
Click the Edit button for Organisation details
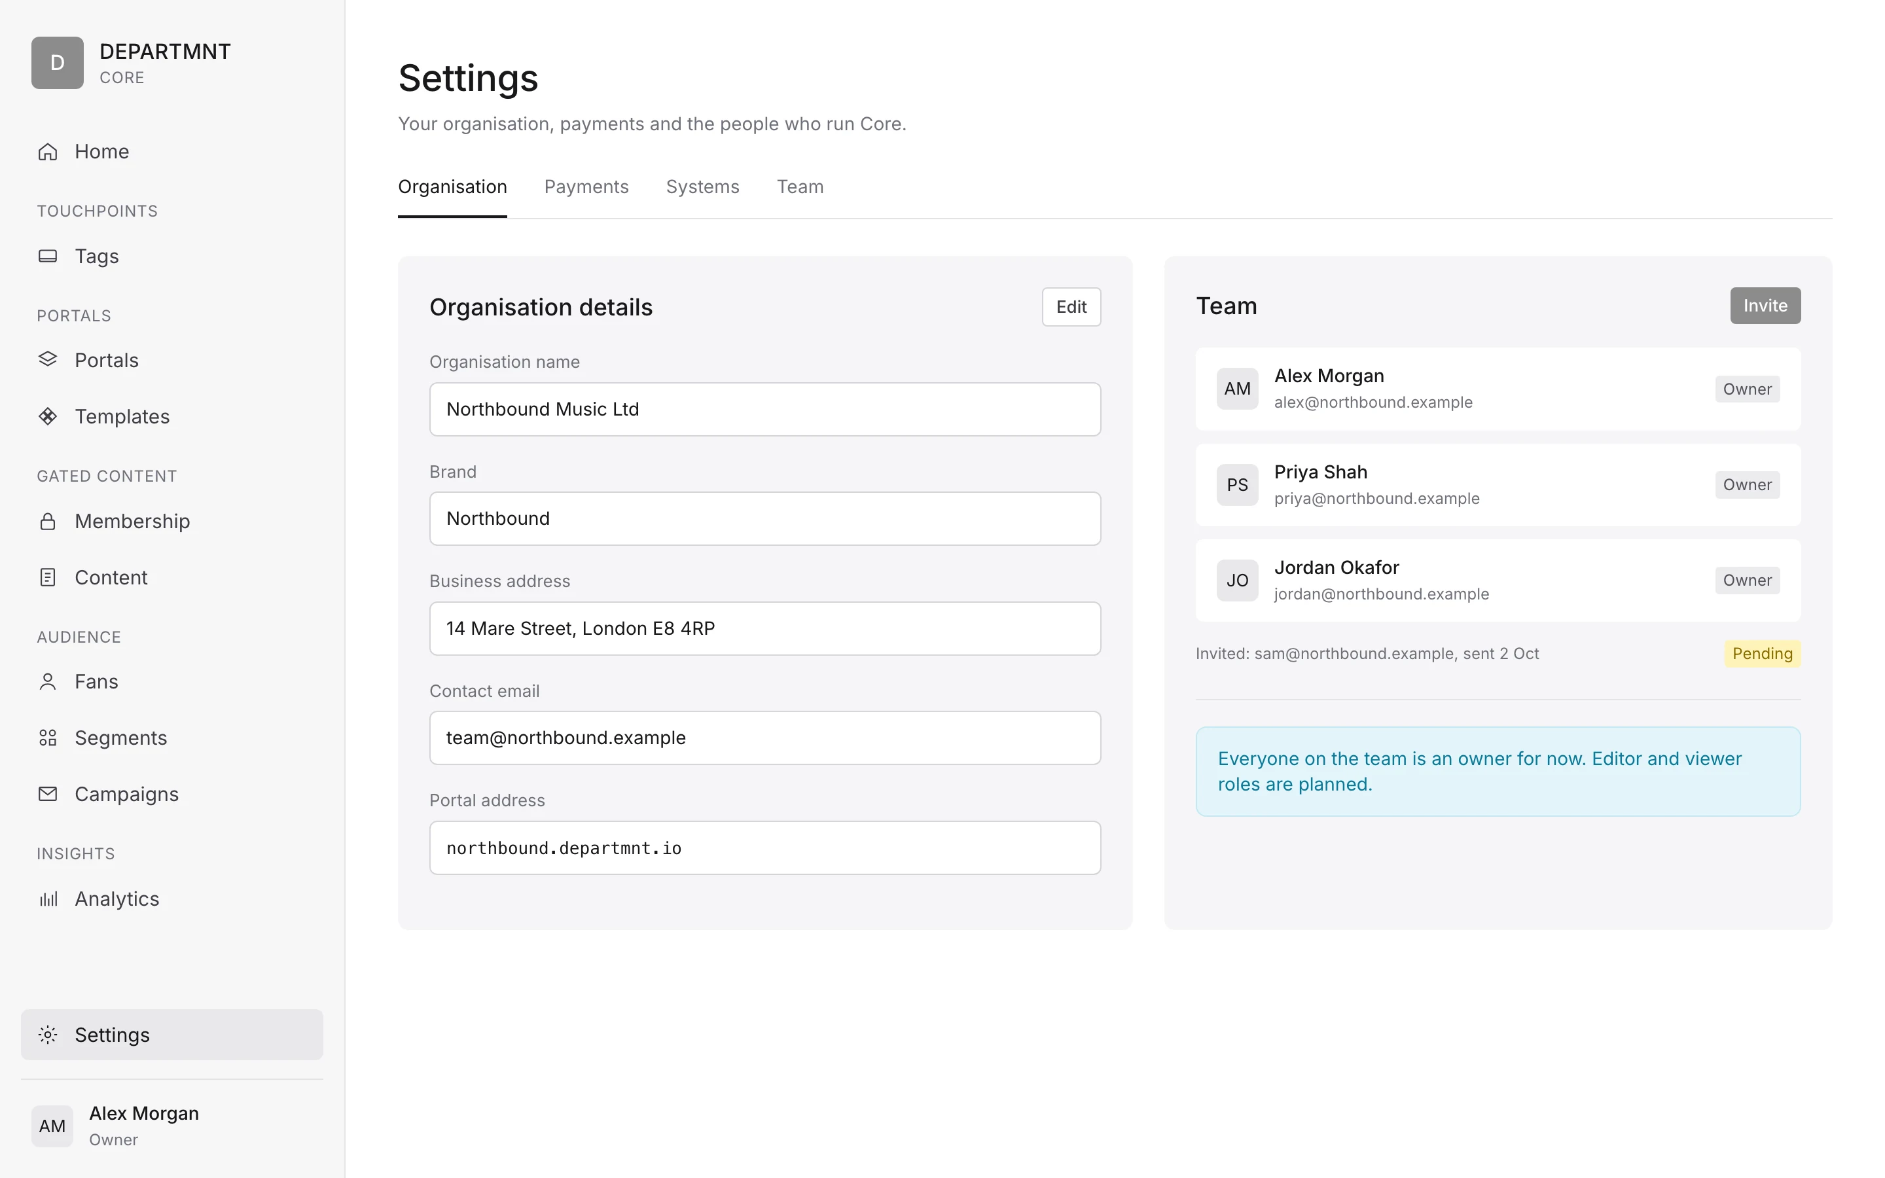[1071, 307]
